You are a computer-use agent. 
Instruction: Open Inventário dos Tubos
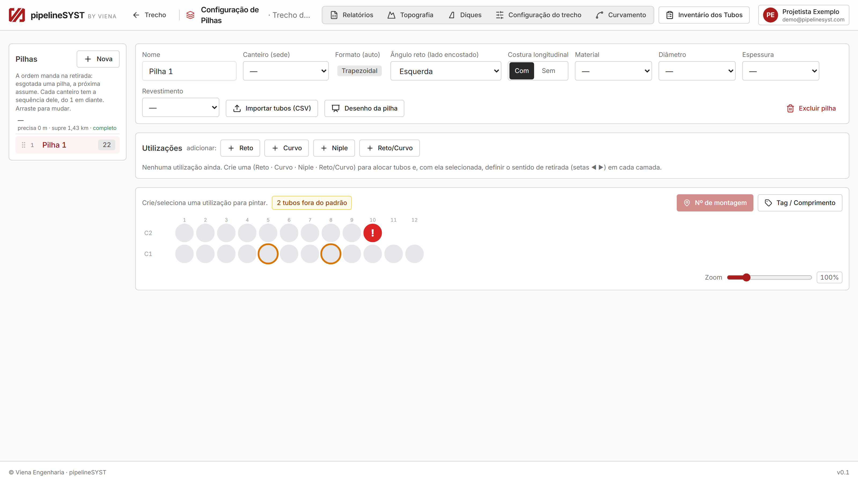[x=704, y=15]
